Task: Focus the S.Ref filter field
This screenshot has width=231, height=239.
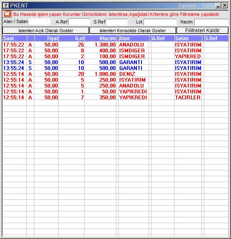Action: click(x=117, y=22)
